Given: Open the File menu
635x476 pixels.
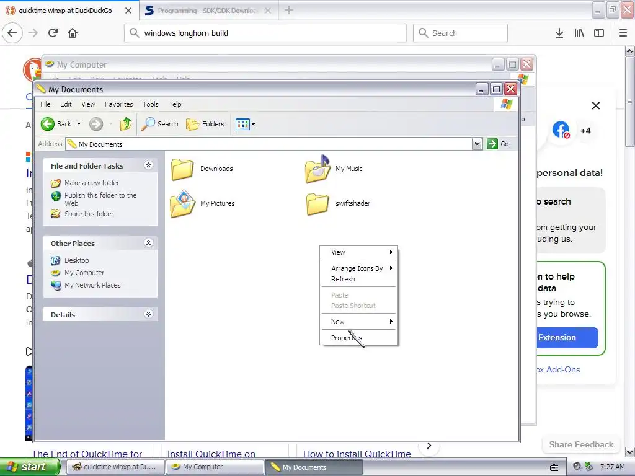Looking at the screenshot, I should [45, 104].
